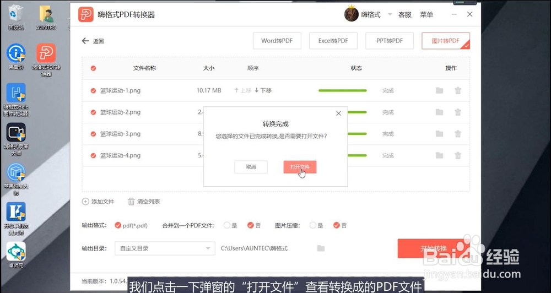Click the 开始转换 button
This screenshot has height=293, width=551.
coord(434,248)
